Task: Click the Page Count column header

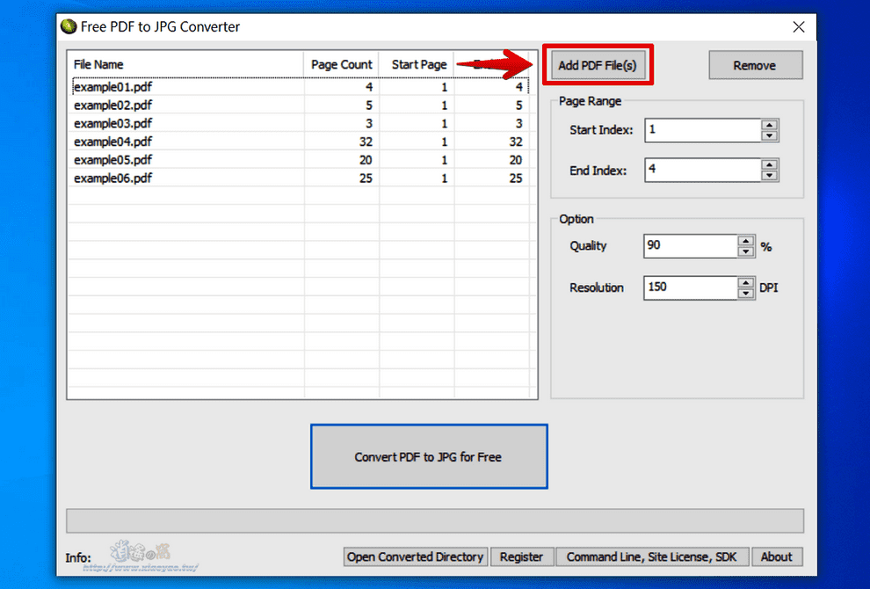Action: pyautogui.click(x=341, y=64)
